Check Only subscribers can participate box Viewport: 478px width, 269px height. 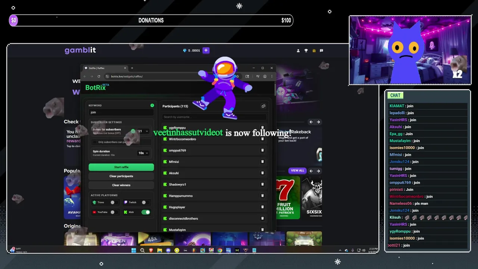(x=95, y=142)
